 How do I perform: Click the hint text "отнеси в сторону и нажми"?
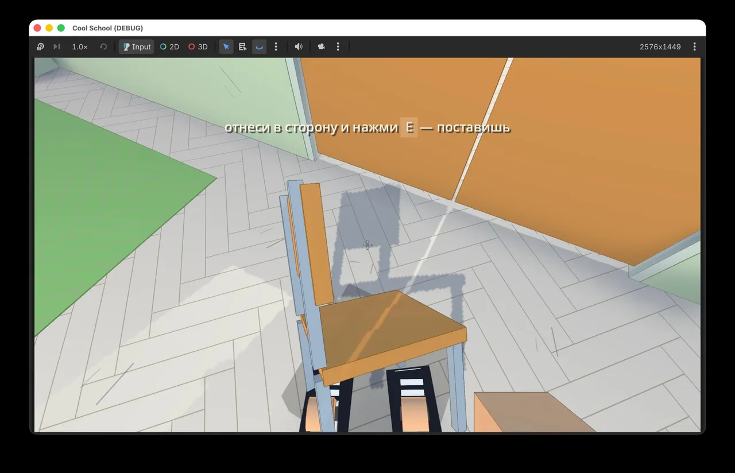click(x=311, y=127)
